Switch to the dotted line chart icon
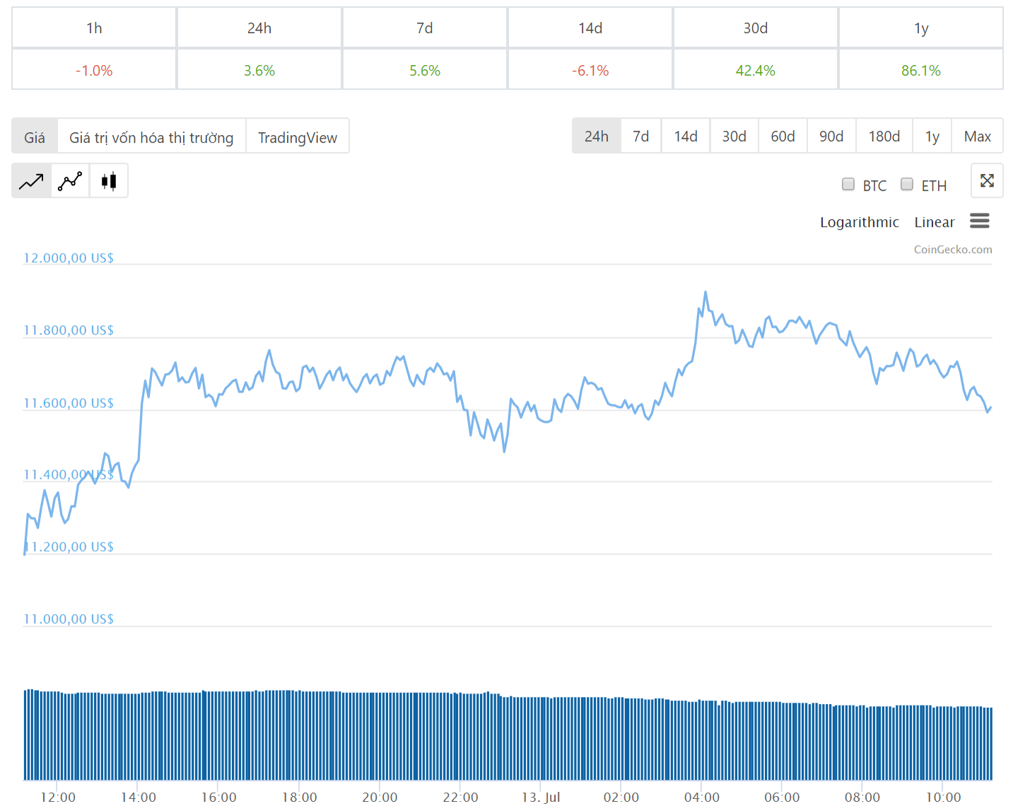This screenshot has height=811, width=1013. [x=70, y=182]
